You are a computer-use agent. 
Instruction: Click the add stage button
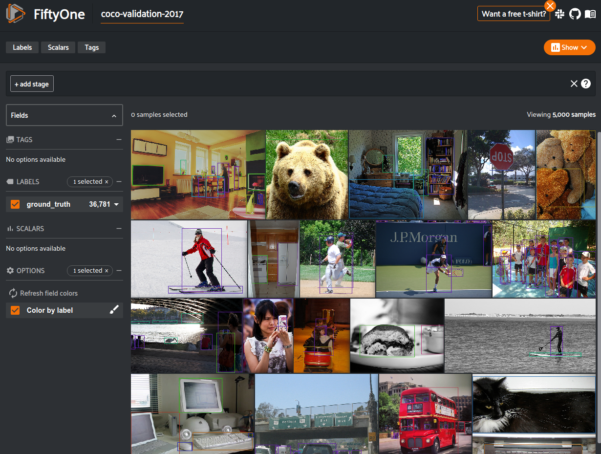point(32,84)
